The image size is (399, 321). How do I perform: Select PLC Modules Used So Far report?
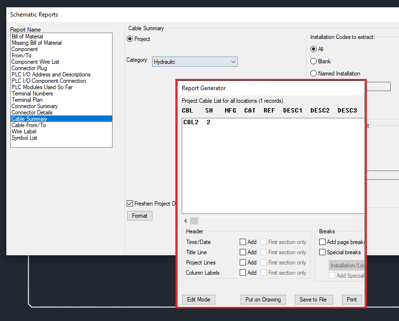pyautogui.click(x=61, y=87)
